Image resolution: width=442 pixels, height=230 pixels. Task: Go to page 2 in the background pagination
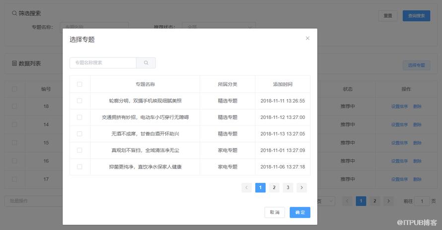point(374,201)
